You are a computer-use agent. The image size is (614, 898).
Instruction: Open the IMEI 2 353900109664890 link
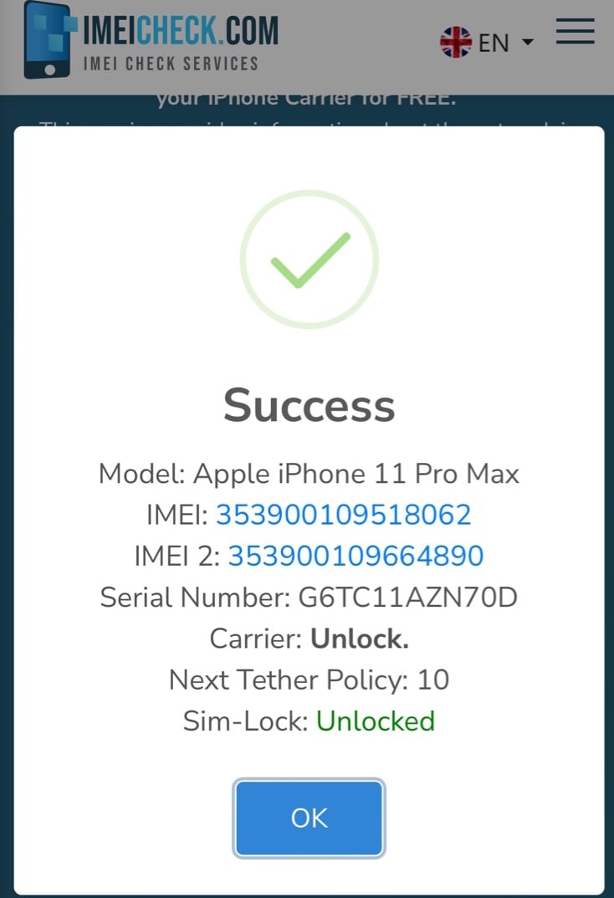356,556
